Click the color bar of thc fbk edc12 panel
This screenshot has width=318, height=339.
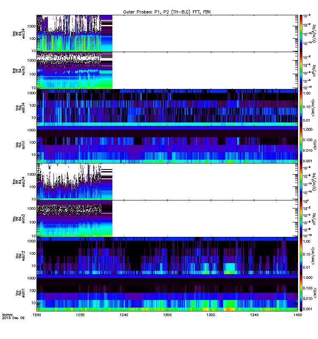pos(301,256)
